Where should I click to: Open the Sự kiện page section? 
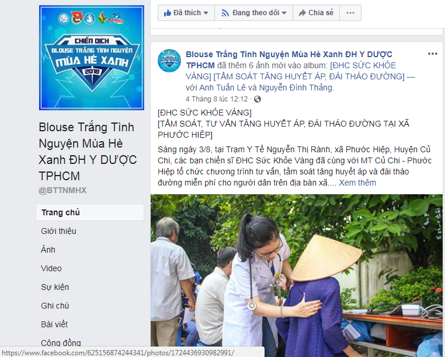[x=55, y=287]
